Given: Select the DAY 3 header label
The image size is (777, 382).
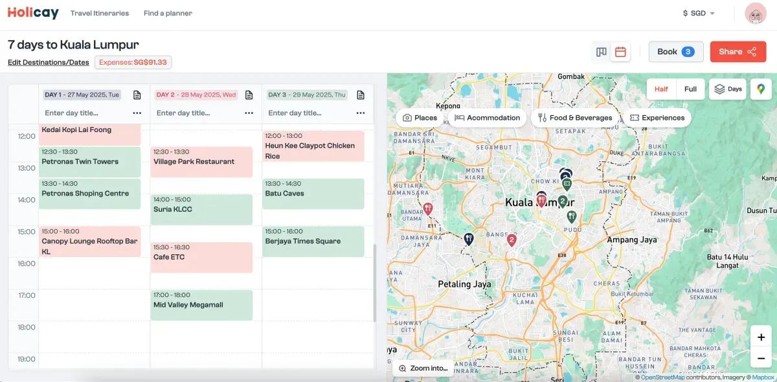Looking at the screenshot, I should [x=307, y=95].
